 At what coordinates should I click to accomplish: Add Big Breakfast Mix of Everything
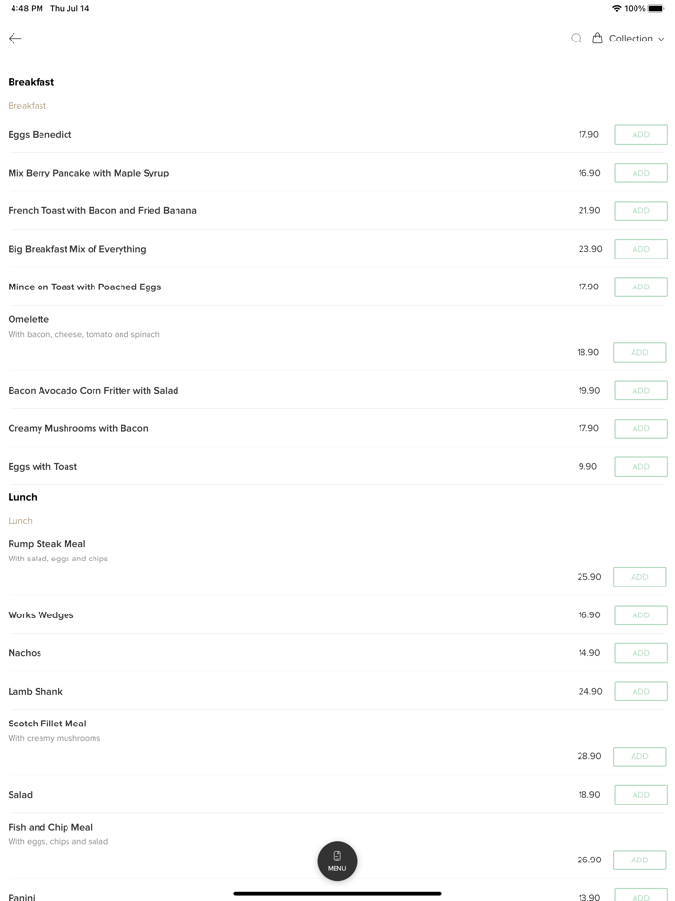[x=640, y=249]
